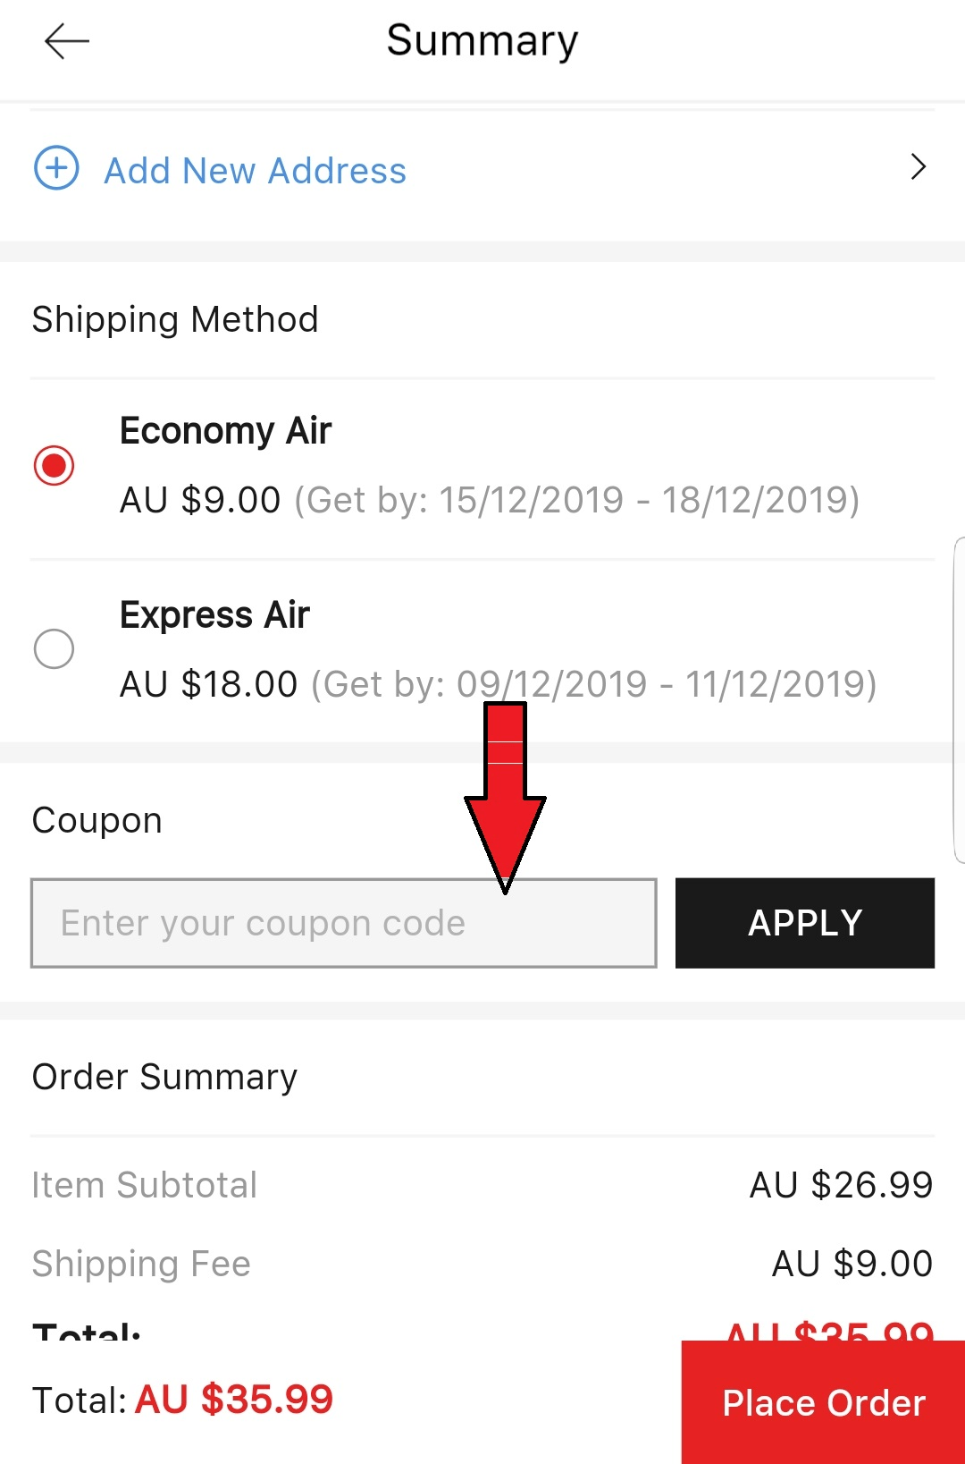Focus the coupon code input field
Viewport: 965px width, 1464px height.
(x=344, y=923)
